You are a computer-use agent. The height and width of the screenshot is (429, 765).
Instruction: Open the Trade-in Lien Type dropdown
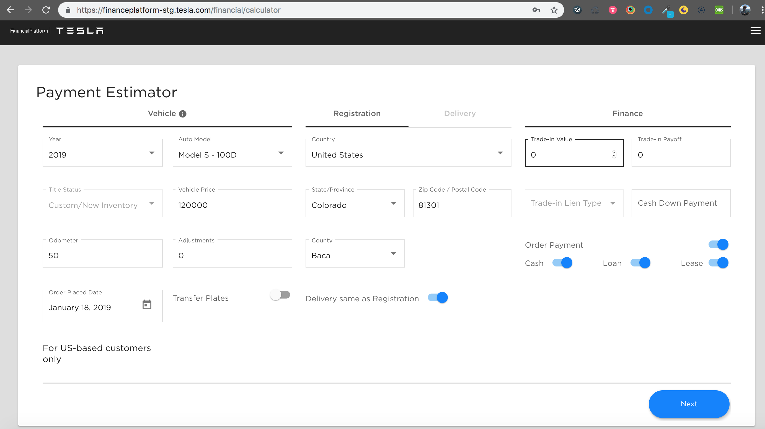pyautogui.click(x=574, y=203)
